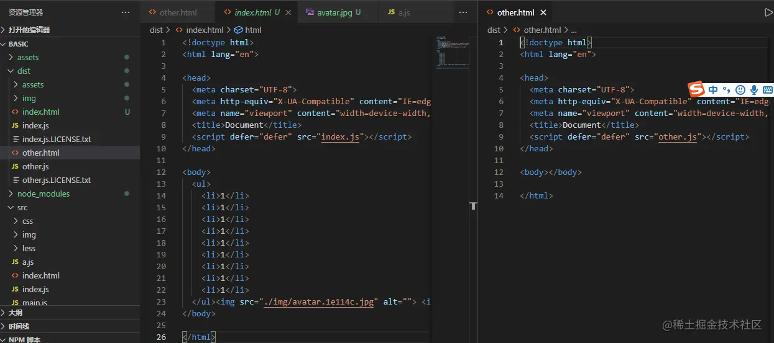Click the Sogou S logo icon

coord(697,89)
